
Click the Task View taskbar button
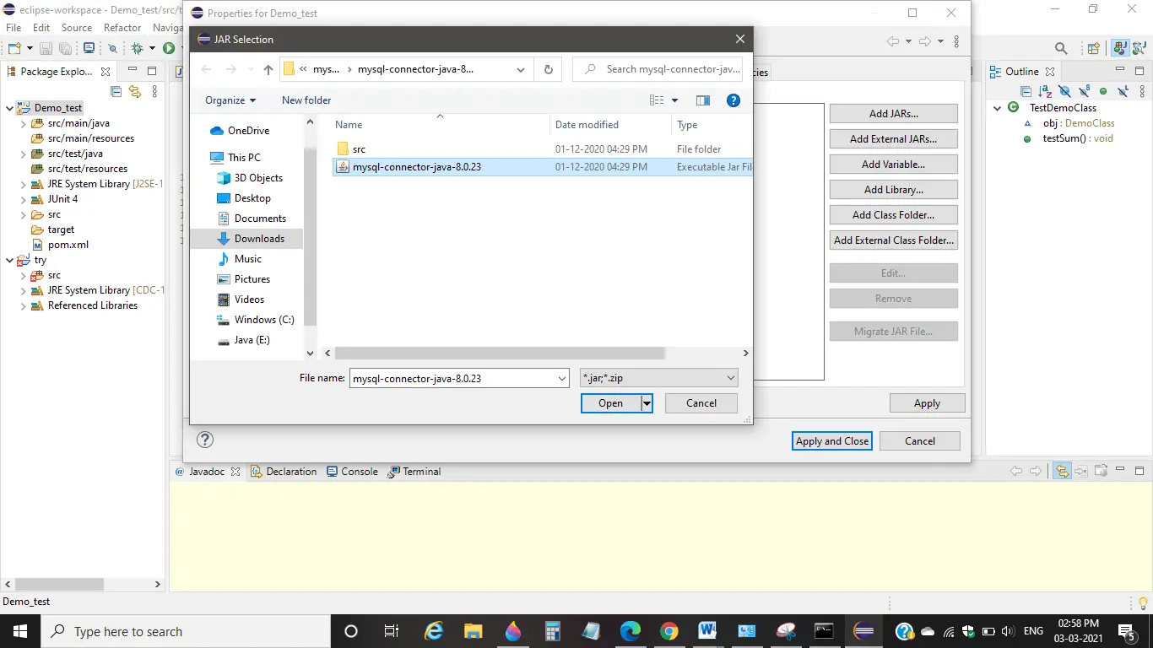(x=391, y=631)
